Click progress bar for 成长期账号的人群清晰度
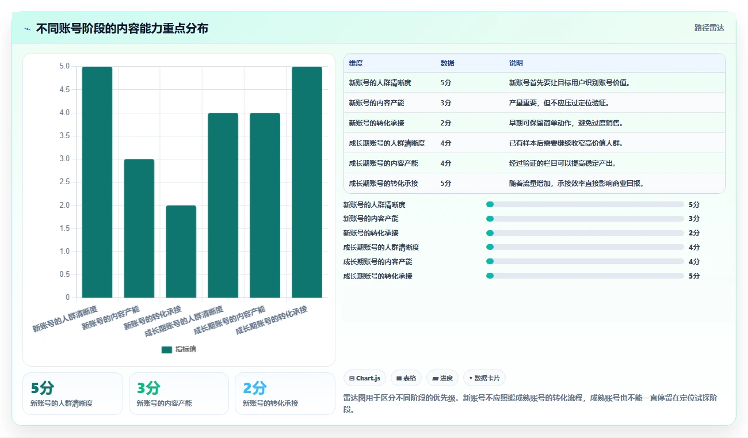The height and width of the screenshot is (438, 748). click(x=585, y=247)
